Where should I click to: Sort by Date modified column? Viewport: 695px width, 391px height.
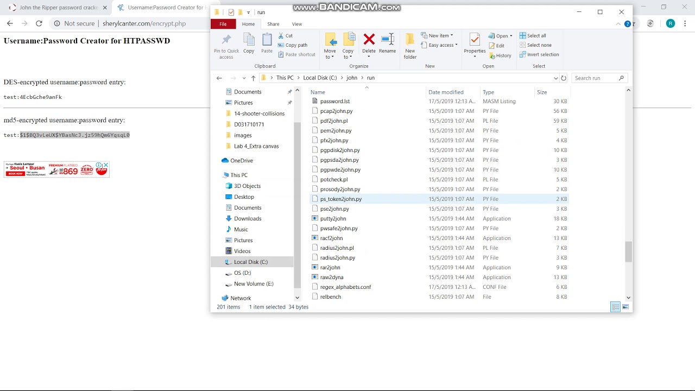453,92
